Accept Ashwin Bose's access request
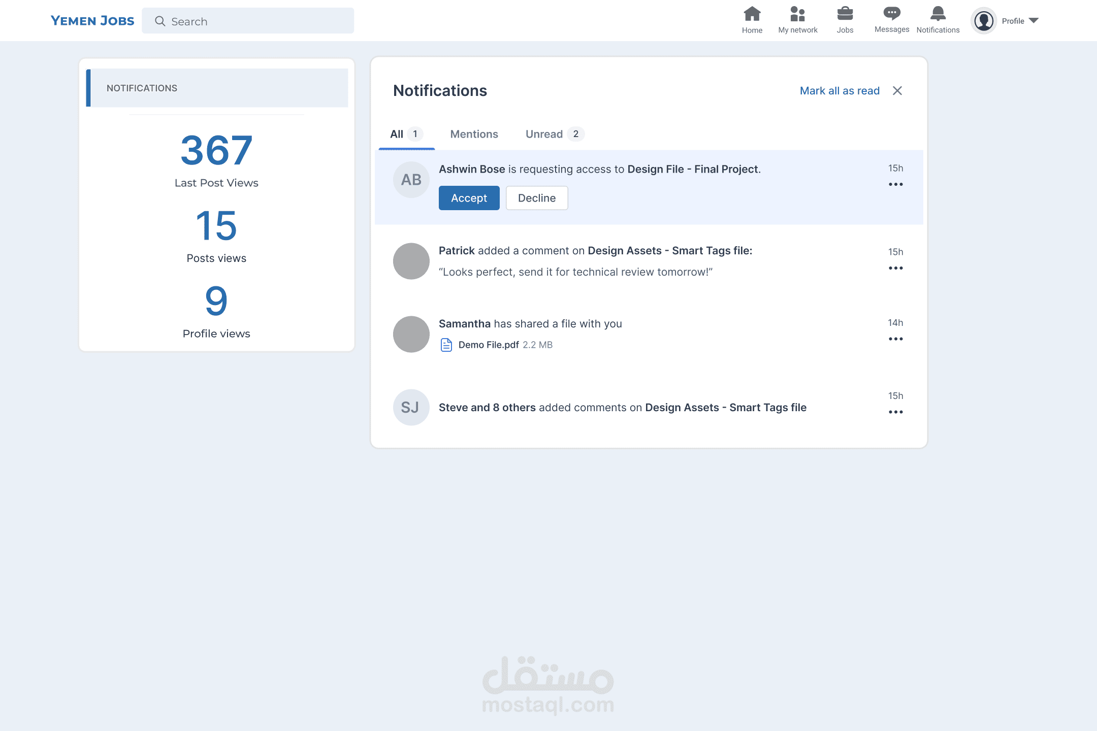 pos(469,198)
